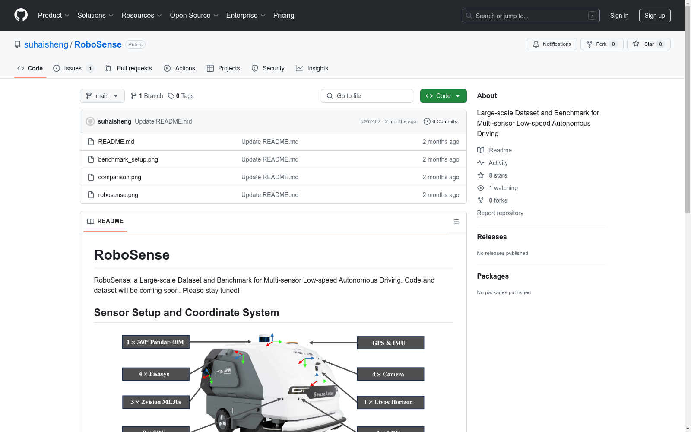
Task: Open the Projects tab
Action: (x=223, y=68)
